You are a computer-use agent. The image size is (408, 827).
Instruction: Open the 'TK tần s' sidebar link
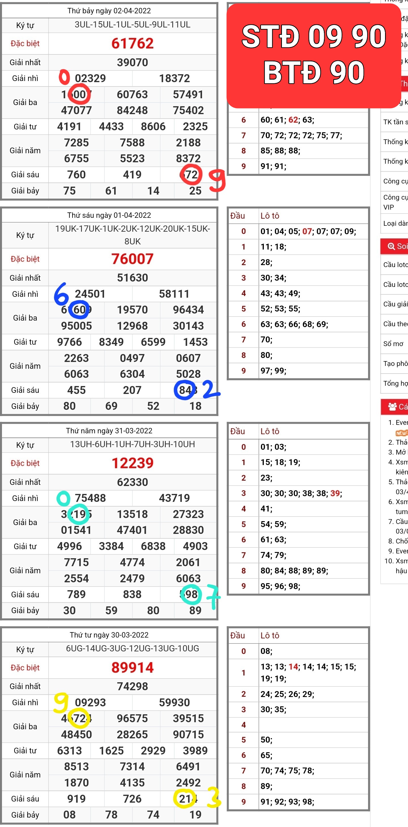point(395,122)
